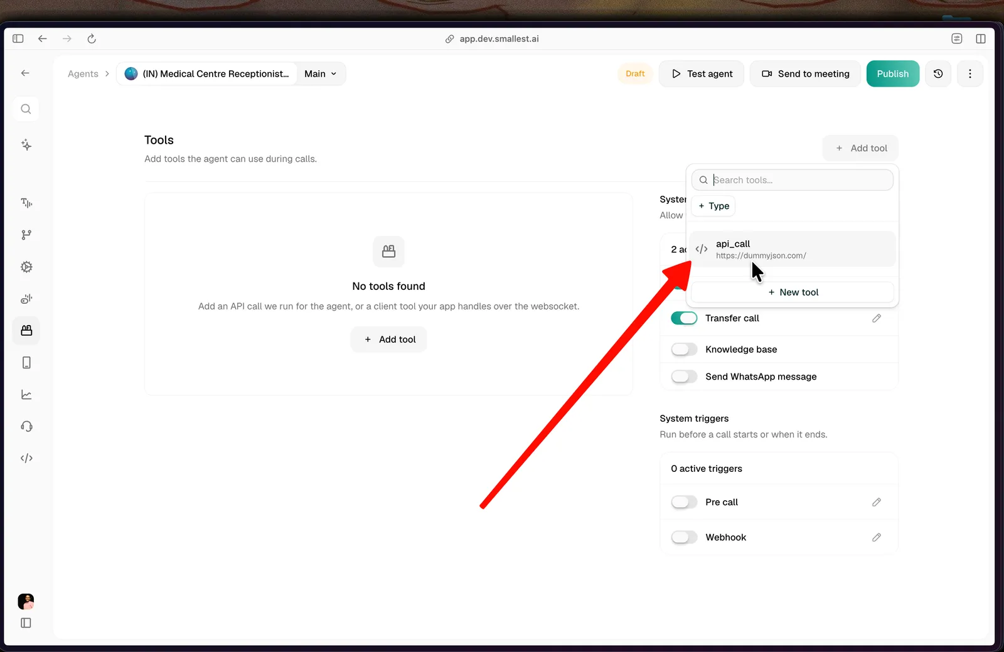This screenshot has width=1004, height=652.
Task: Open the Tools toolbox sidebar icon
Action: pos(26,331)
